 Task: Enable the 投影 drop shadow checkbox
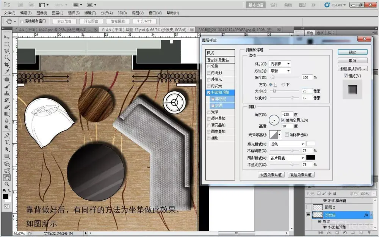point(209,66)
